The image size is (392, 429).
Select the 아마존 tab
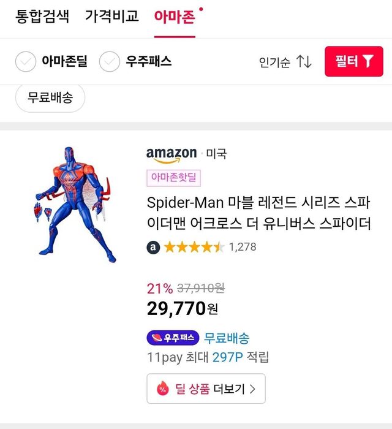point(175,17)
